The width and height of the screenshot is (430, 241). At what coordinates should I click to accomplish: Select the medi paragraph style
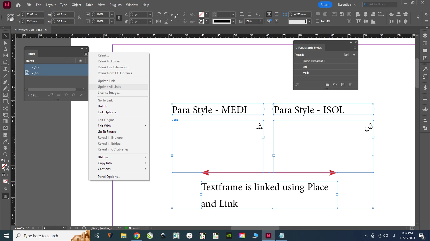coord(306,73)
